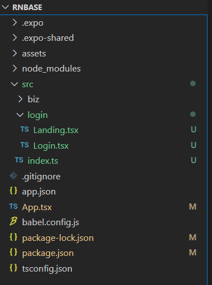Click the untracked U badge for Login.tsx
Viewport: 212px width, 285px height.
coord(194,145)
